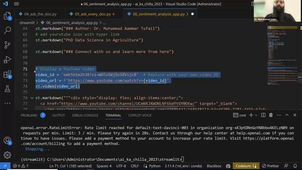The height and width of the screenshot is (170, 302).
Task: Split the terminal panel
Action: click(x=263, y=115)
